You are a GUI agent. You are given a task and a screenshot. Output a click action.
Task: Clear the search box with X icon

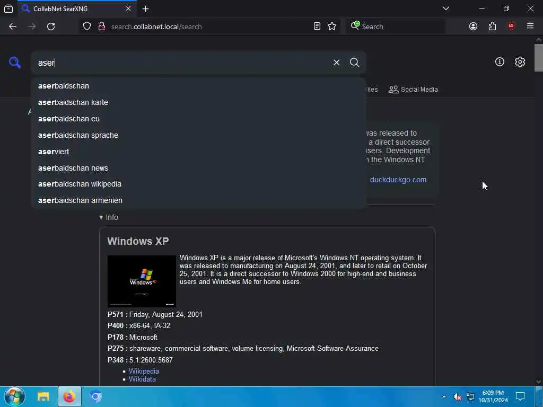click(336, 63)
